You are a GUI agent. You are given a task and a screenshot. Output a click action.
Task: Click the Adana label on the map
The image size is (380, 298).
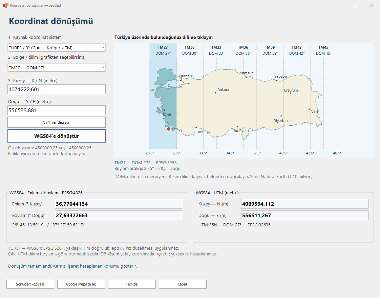(239, 131)
